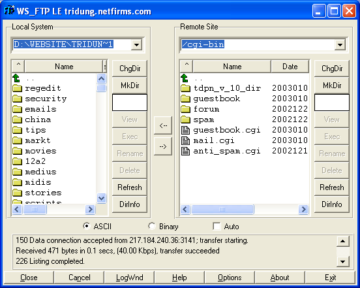Screen dimensions: 360x288
Task: Open the Options dialog
Action: coord(230,278)
